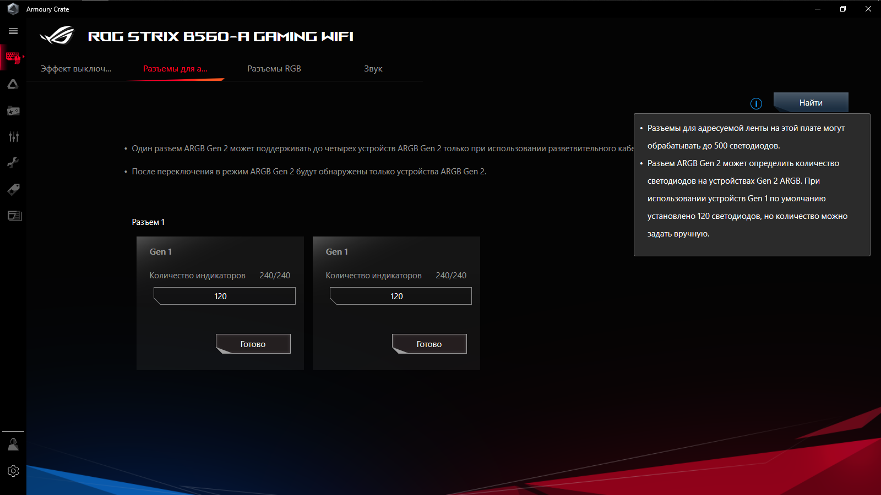Image resolution: width=881 pixels, height=495 pixels.
Task: Click Количество индикаторов label in first card
Action: (x=198, y=276)
